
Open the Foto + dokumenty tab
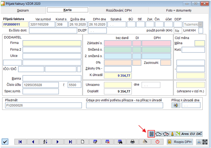pyautogui.click(x=179, y=10)
